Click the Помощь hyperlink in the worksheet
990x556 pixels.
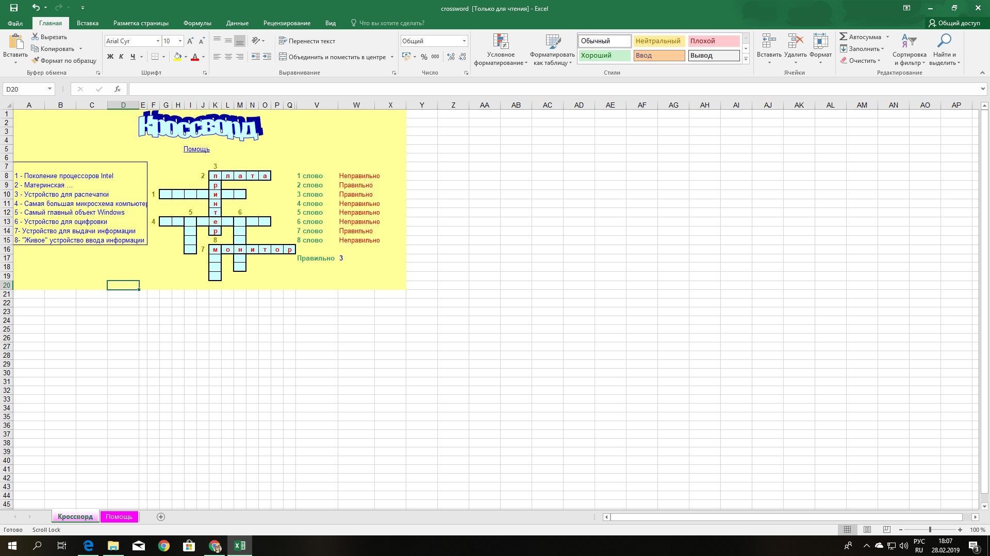pos(196,149)
